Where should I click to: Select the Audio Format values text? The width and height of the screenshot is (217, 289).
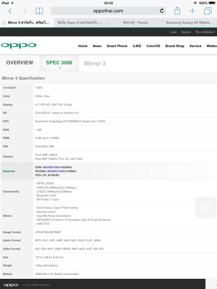pyautogui.click(x=68, y=240)
